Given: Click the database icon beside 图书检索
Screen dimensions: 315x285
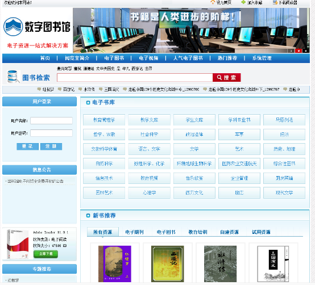Looking at the screenshot, I should click(x=14, y=77).
